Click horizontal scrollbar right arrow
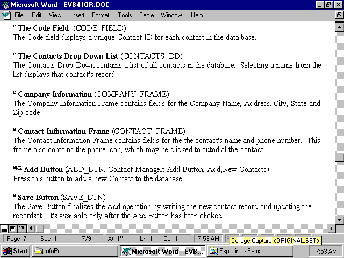 pyautogui.click(x=331, y=229)
